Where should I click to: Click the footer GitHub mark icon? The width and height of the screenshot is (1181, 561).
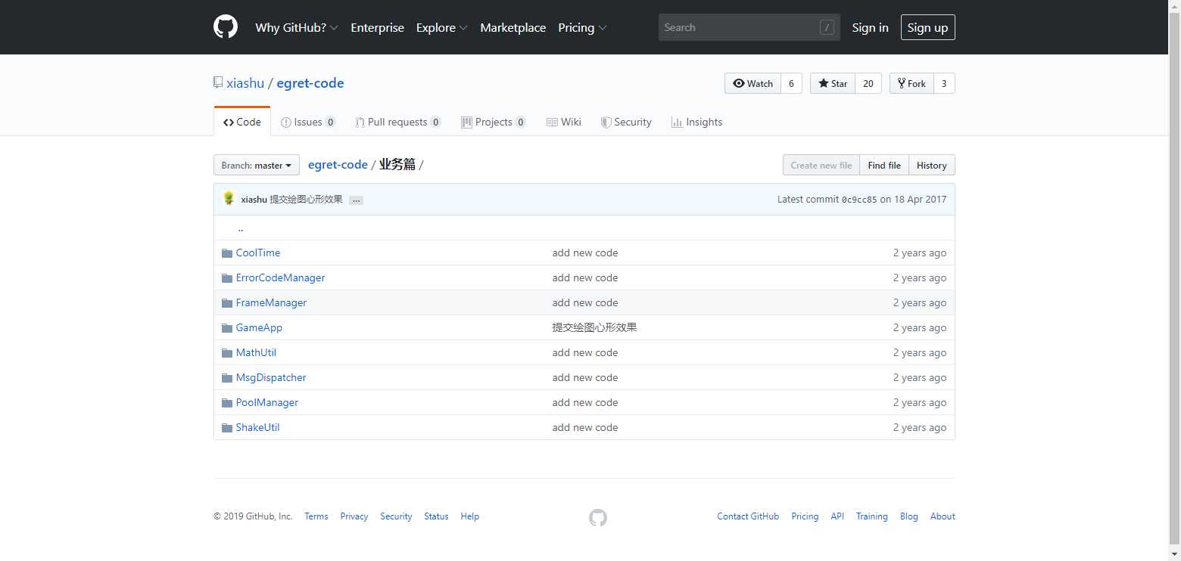(598, 517)
